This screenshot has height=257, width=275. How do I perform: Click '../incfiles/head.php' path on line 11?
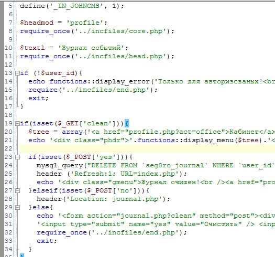(120, 56)
